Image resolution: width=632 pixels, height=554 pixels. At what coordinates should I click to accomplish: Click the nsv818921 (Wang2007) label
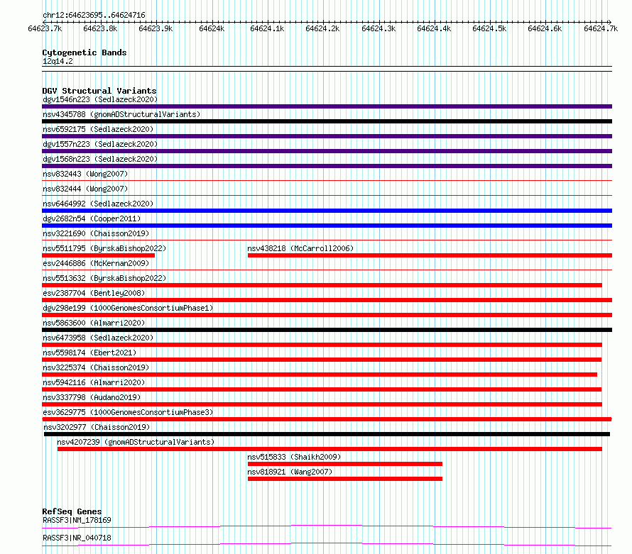pyautogui.click(x=290, y=472)
